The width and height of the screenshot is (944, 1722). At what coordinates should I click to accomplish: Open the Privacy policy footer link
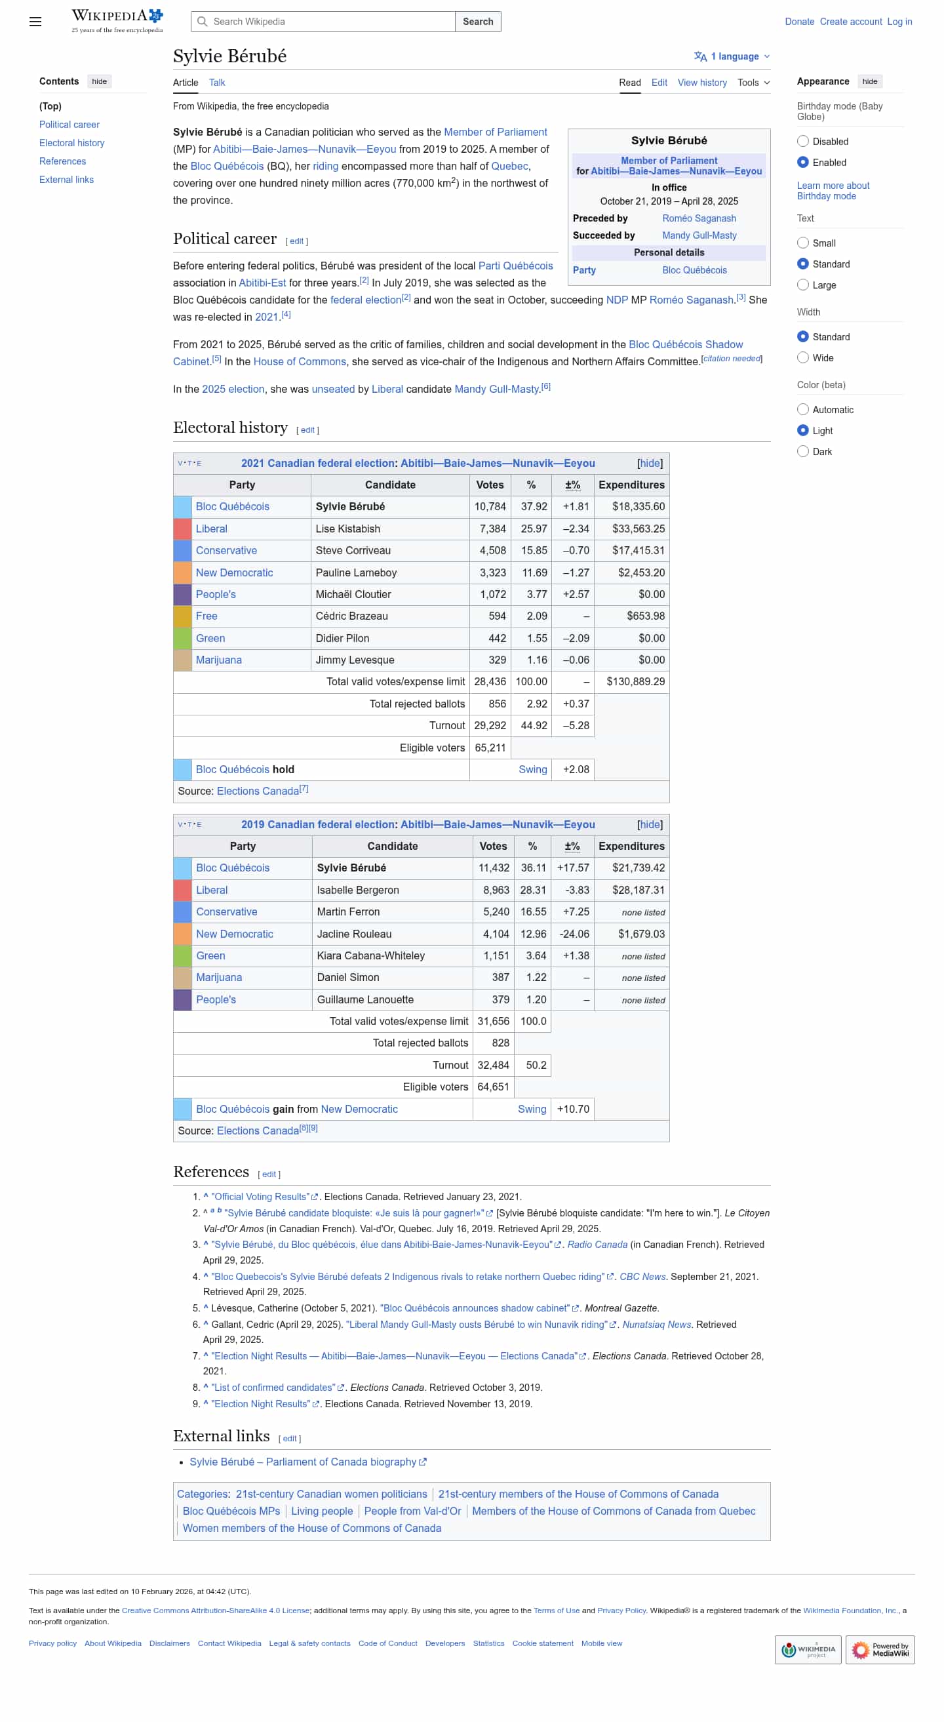coord(53,1643)
